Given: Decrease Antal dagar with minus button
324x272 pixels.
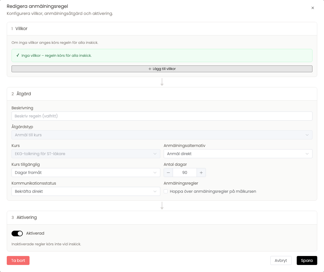Looking at the screenshot, I should [168, 173].
